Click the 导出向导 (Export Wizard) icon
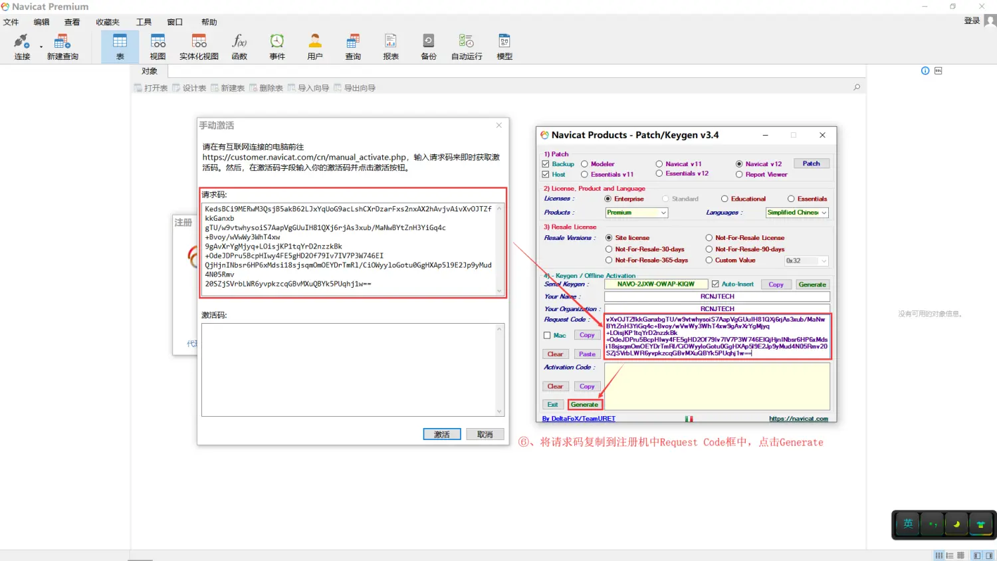The height and width of the screenshot is (561, 997). 355,88
